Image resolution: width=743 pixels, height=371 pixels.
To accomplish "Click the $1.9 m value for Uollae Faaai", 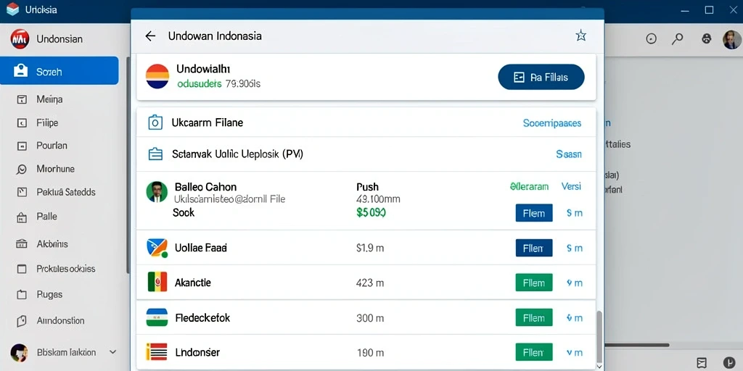I will pyautogui.click(x=369, y=248).
